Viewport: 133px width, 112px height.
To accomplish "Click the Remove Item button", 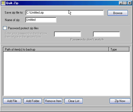I will tap(53, 101).
